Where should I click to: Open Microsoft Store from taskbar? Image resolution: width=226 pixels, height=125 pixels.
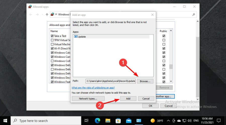(118, 121)
